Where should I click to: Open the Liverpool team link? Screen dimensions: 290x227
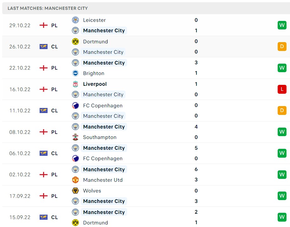[x=95, y=84]
